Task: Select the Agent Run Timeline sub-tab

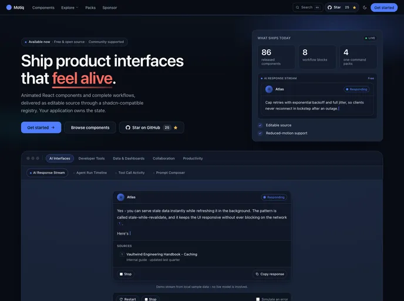Action: point(90,173)
